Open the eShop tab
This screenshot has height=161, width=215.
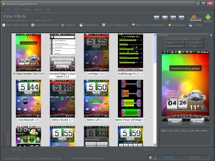coord(196,25)
